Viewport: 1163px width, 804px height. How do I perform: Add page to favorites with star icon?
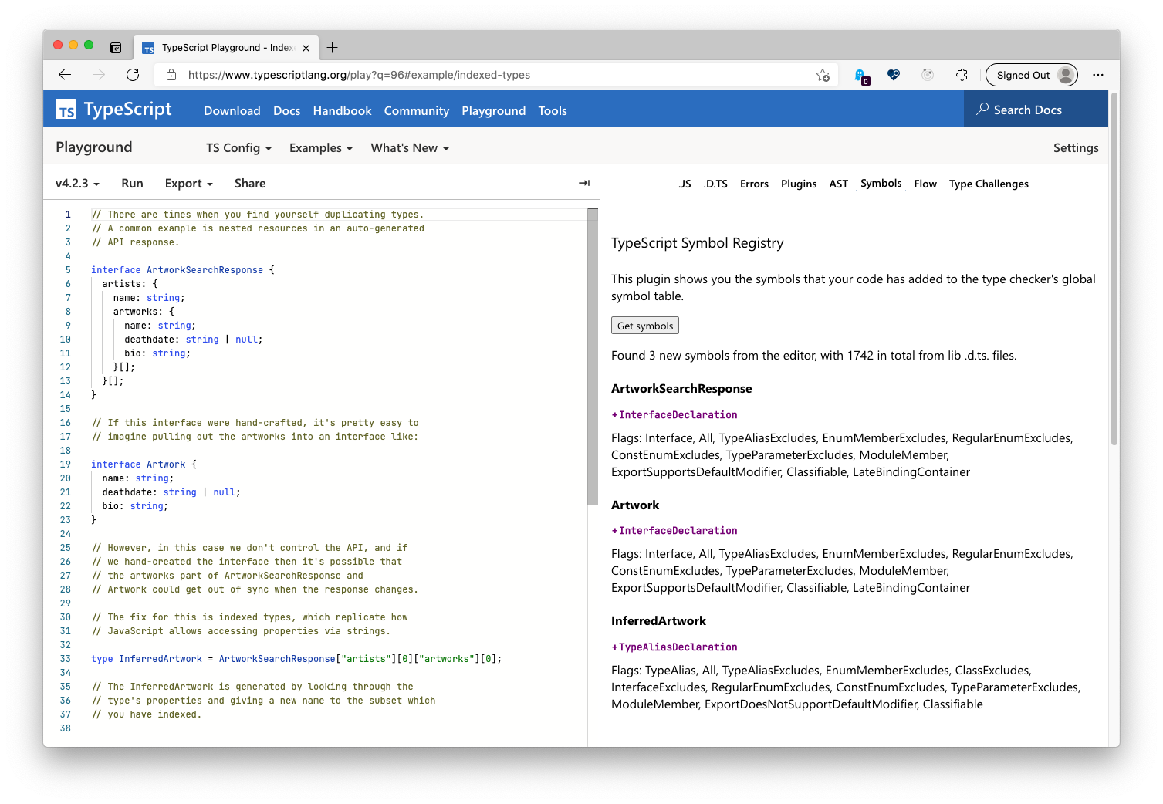click(823, 75)
